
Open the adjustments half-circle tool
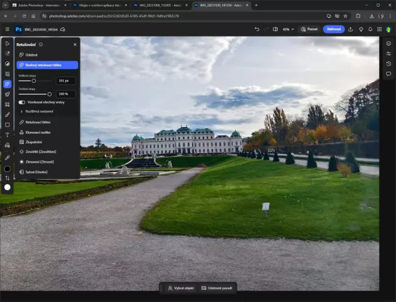7,64
